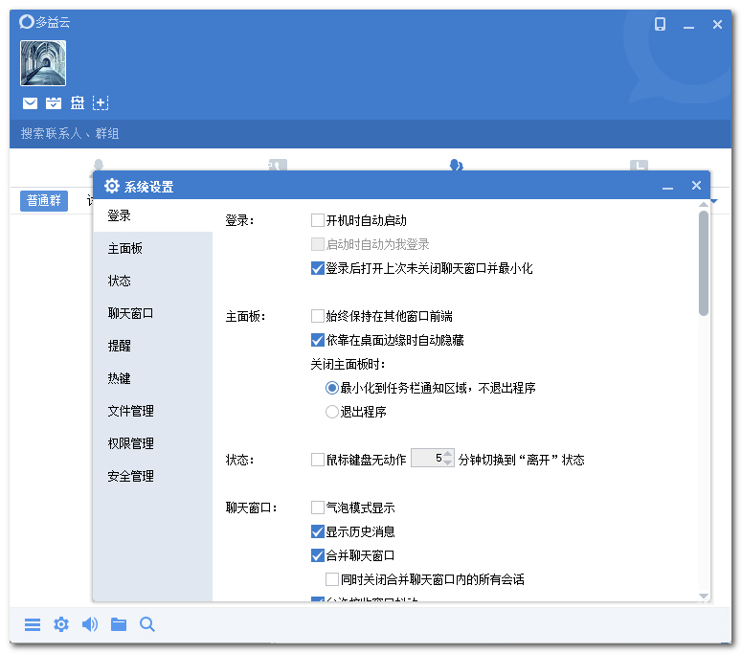Click the mobile phone icon in title bar
The width and height of the screenshot is (742, 654).
point(660,25)
